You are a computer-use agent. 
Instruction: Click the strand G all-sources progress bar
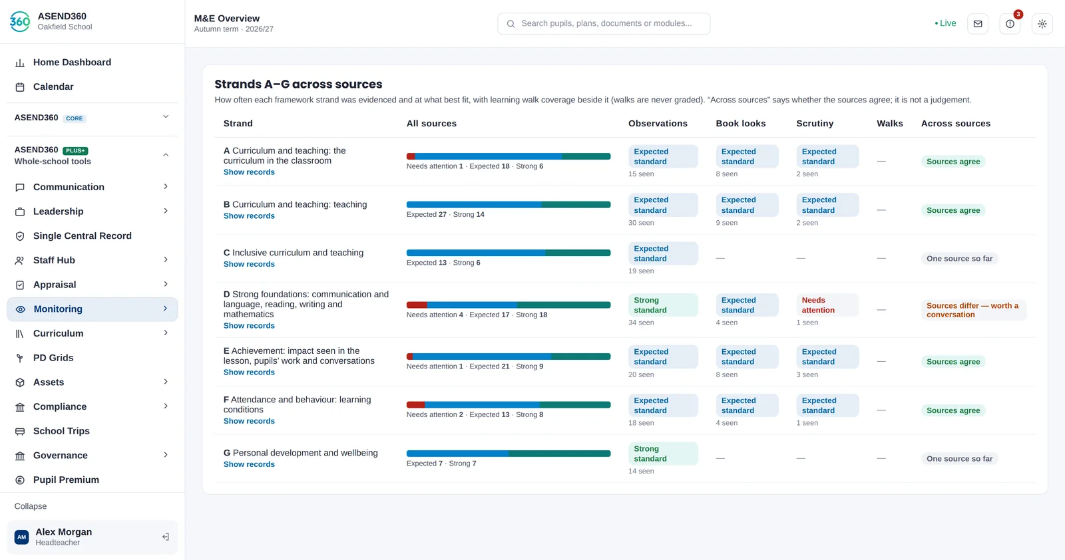(x=509, y=454)
